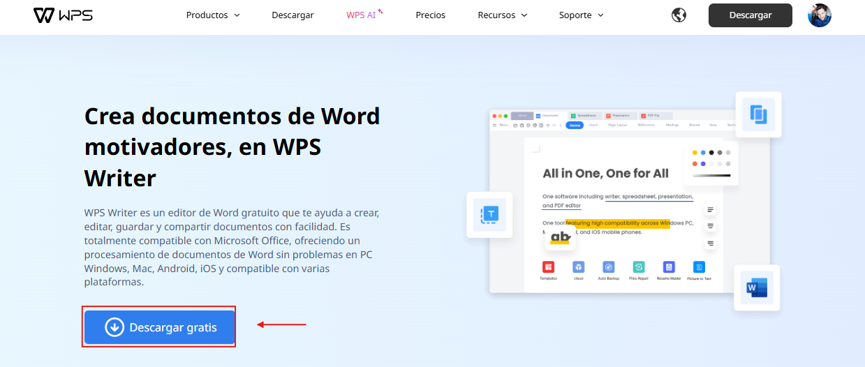
Task: Click the Files Repair icon
Action: [x=638, y=267]
